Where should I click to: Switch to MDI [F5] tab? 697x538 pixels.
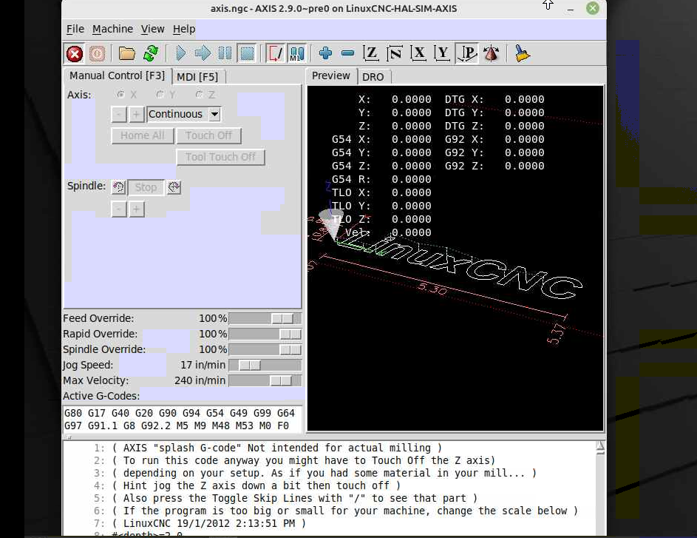(x=198, y=77)
